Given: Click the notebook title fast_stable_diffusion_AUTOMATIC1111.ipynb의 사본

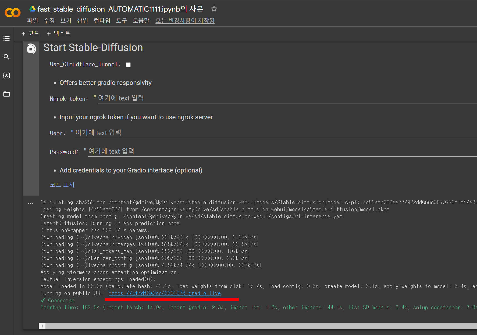Looking at the screenshot, I should [x=120, y=9].
